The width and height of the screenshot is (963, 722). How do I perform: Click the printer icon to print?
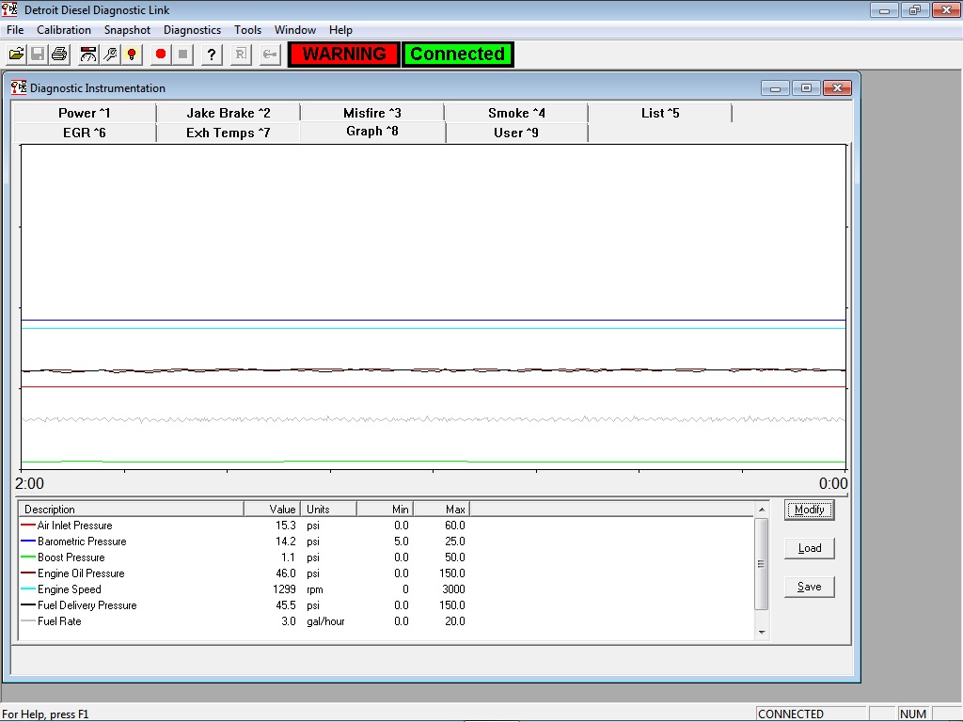[x=57, y=54]
